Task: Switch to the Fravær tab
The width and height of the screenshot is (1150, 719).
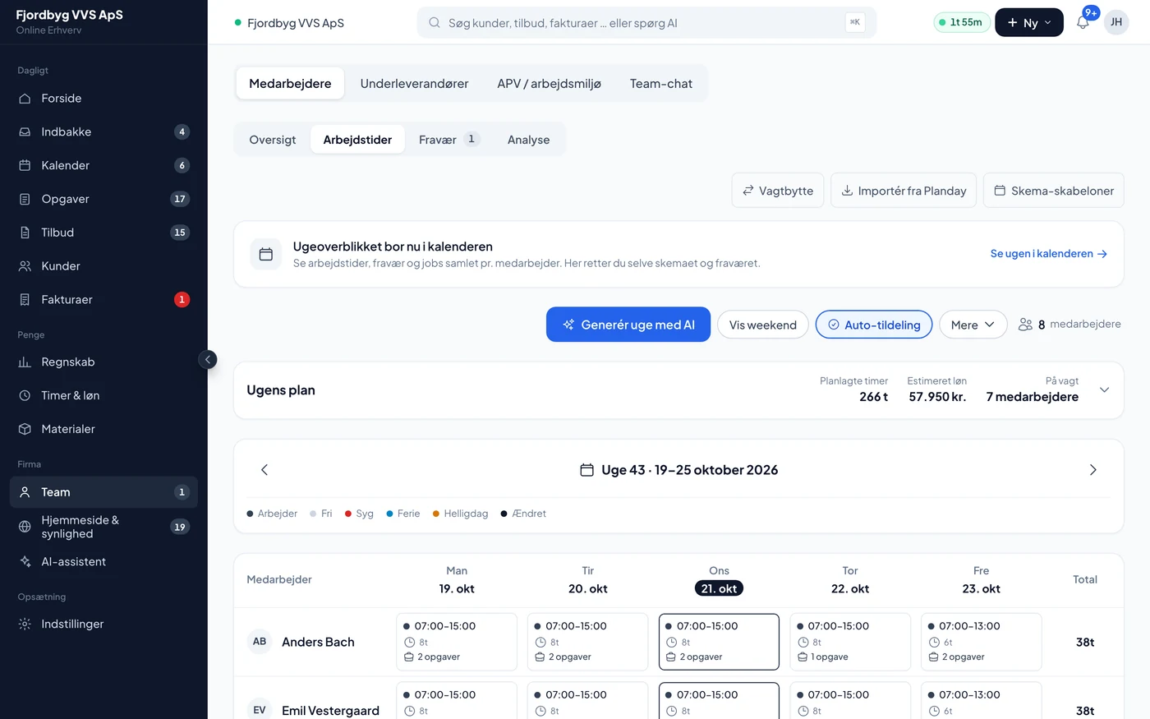Action: pos(448,140)
